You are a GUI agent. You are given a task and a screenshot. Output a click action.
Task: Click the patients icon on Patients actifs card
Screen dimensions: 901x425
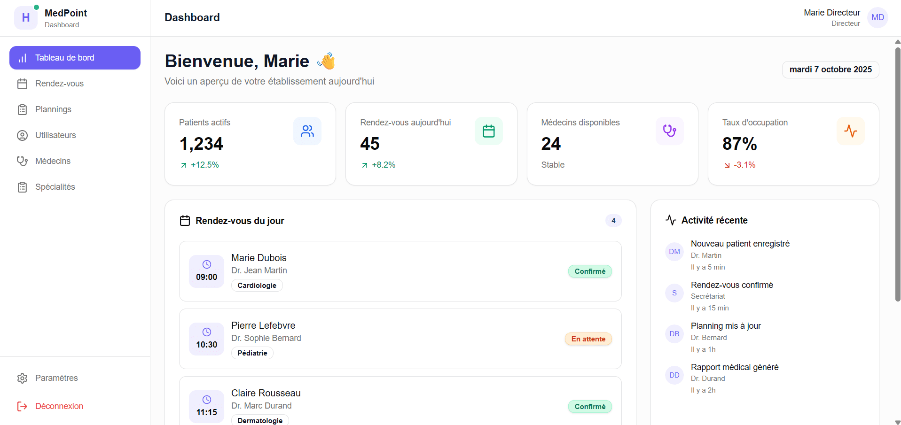click(307, 131)
